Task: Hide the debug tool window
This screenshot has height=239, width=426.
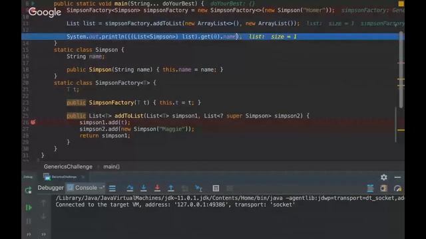Action: point(397,177)
